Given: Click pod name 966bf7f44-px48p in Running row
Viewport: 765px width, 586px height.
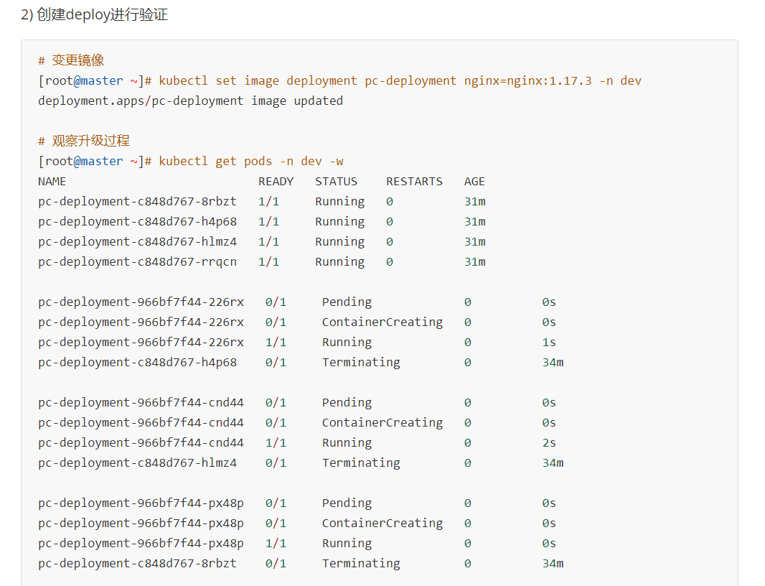Looking at the screenshot, I should tap(141, 544).
